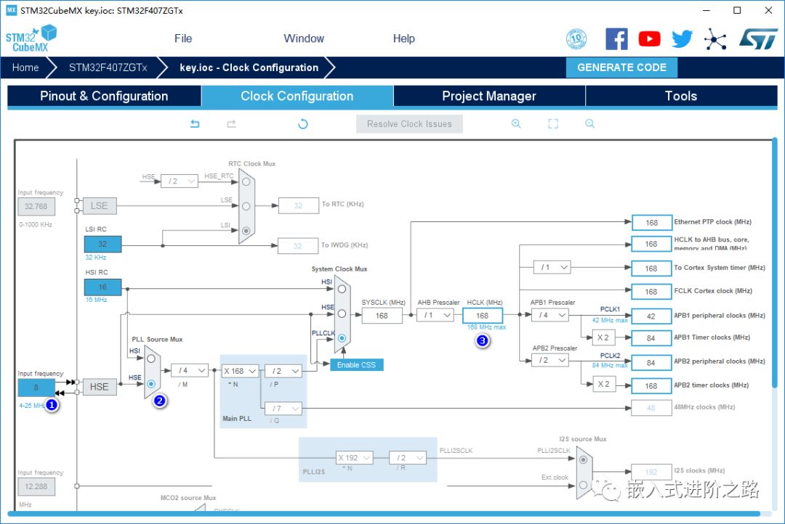The height and width of the screenshot is (524, 785).
Task: Select HSI in PLL Source Mux
Action: coord(151,359)
